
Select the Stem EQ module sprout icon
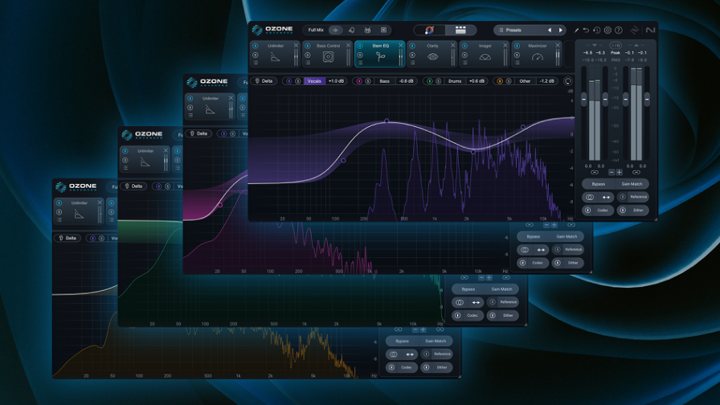[x=380, y=57]
